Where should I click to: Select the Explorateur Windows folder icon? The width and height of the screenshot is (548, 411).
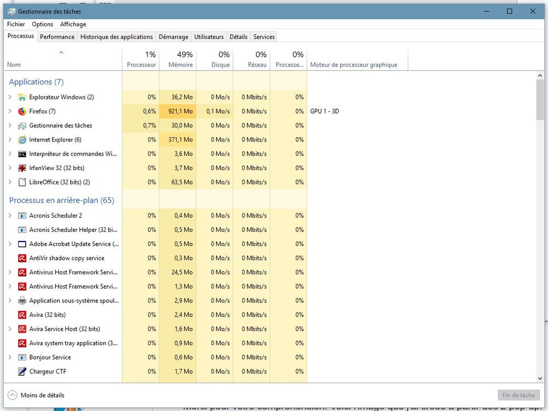tap(22, 97)
